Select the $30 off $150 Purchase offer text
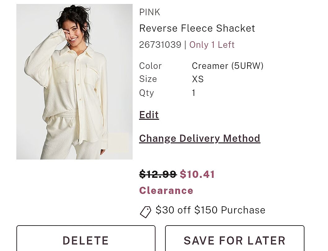This screenshot has height=251, width=328. tap(210, 210)
